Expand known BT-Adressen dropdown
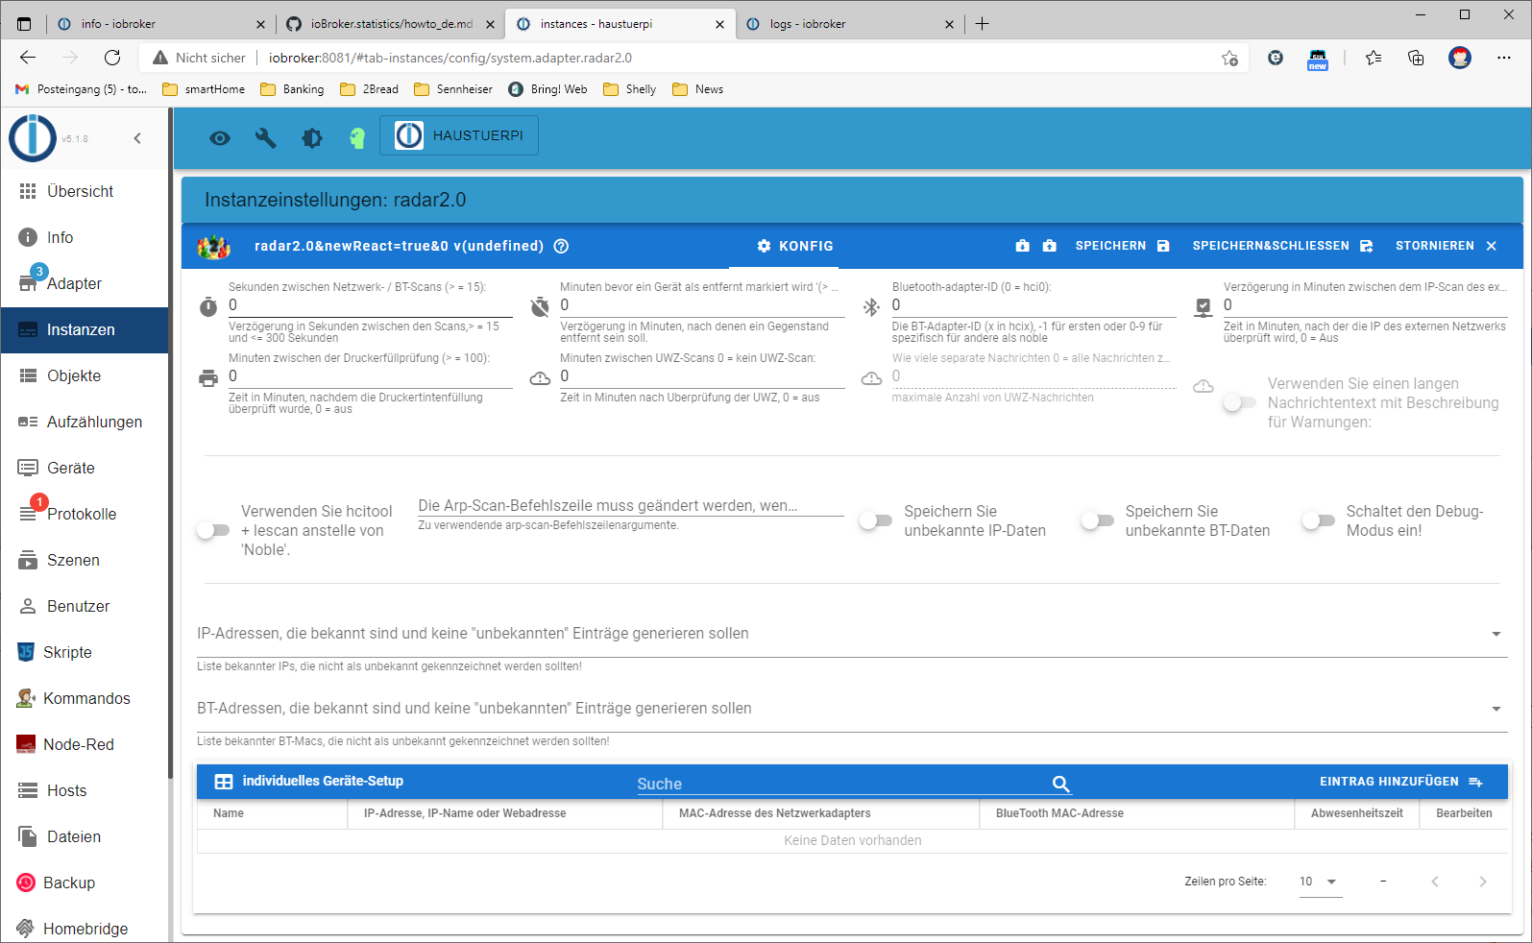The width and height of the screenshot is (1532, 943). (x=852, y=709)
